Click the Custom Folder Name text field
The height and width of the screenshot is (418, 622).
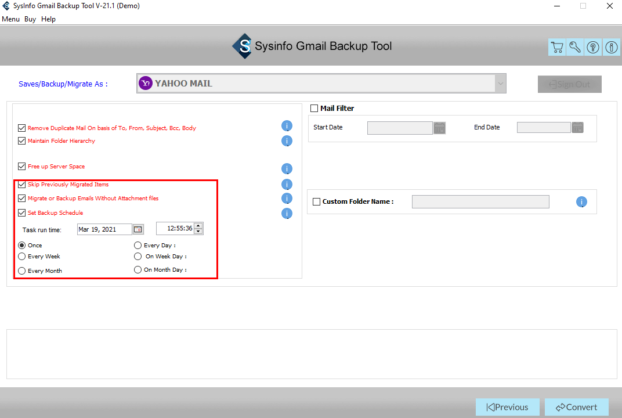tap(480, 201)
